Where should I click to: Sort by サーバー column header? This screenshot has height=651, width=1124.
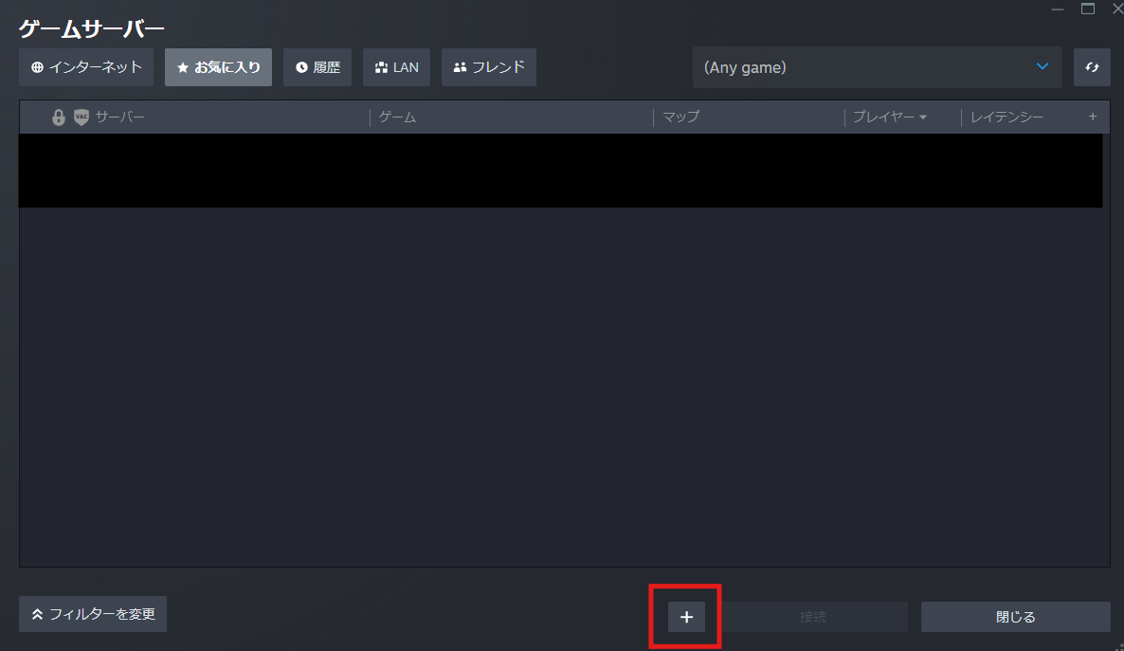(119, 117)
